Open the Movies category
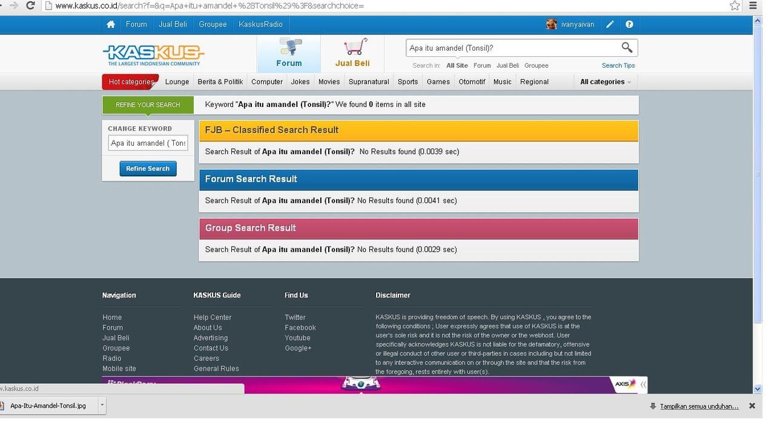 (329, 82)
